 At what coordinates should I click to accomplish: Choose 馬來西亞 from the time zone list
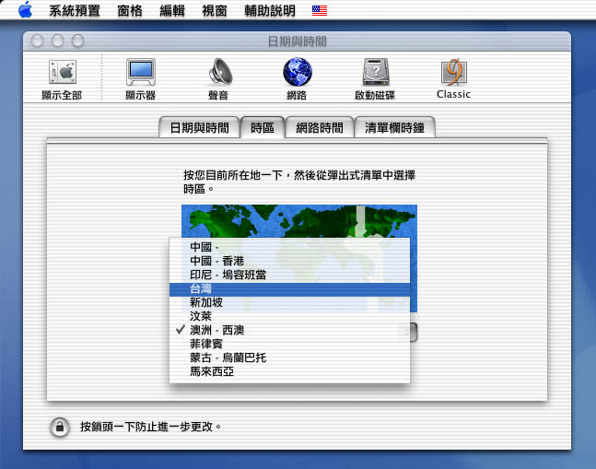click(x=289, y=371)
